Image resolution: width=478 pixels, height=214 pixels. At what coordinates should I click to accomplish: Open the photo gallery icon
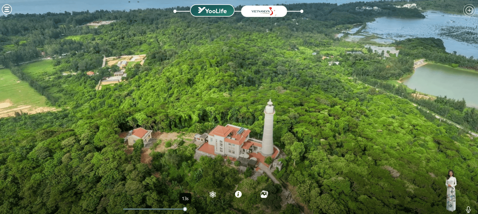[264, 194]
